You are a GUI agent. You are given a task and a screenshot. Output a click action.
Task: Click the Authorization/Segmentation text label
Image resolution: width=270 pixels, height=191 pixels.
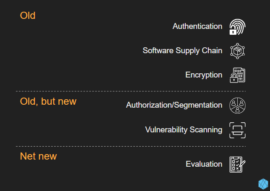174,105
